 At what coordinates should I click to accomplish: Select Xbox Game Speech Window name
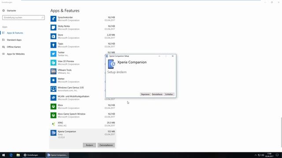71,114
